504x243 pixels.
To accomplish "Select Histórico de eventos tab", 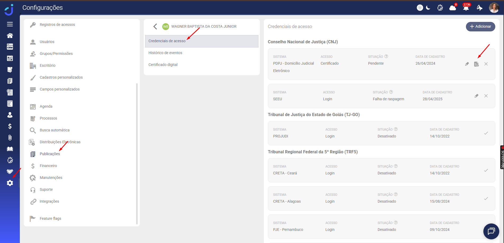I will [165, 53].
